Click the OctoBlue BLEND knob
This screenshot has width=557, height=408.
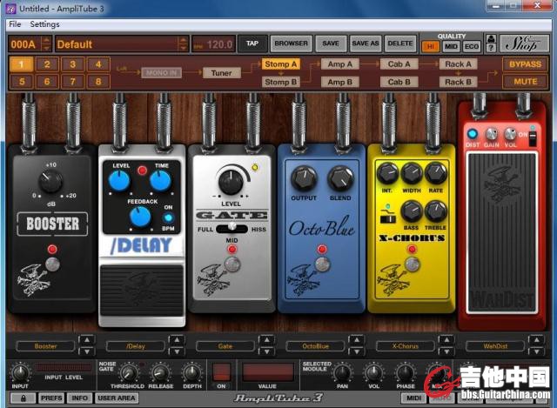click(x=340, y=178)
